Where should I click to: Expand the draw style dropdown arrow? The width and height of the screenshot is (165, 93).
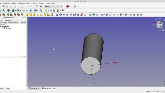point(11,10)
